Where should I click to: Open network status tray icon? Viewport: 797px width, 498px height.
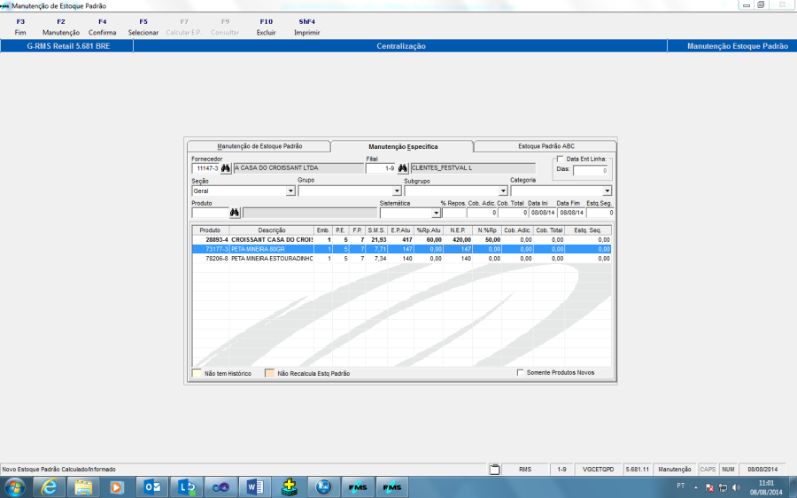tap(723, 487)
